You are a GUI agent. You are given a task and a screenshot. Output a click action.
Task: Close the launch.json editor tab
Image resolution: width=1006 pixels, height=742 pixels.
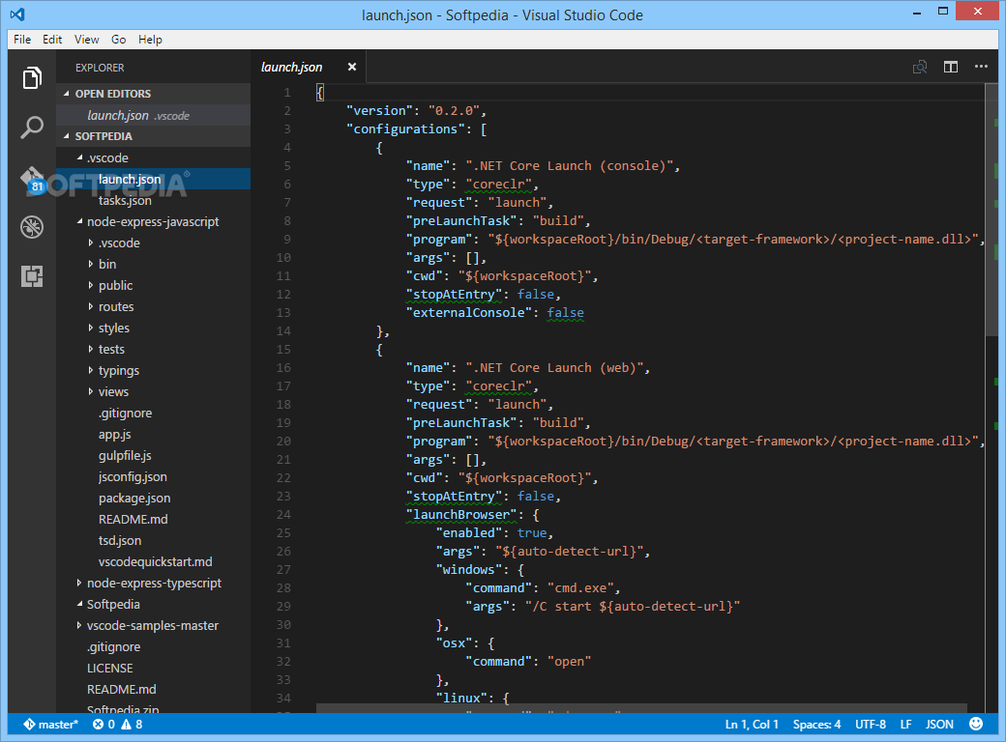tap(351, 67)
